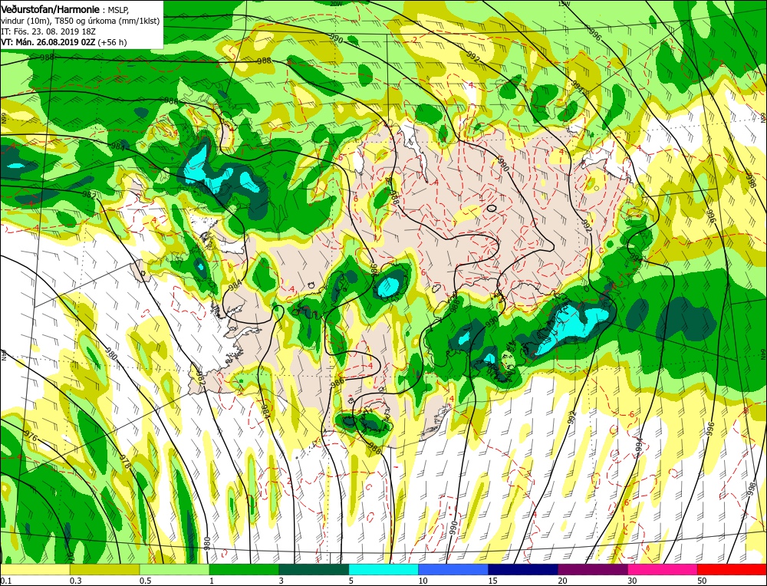The image size is (767, 586).
Task: Select the dark green 3–5 mm legend swatch
Action: [314, 569]
